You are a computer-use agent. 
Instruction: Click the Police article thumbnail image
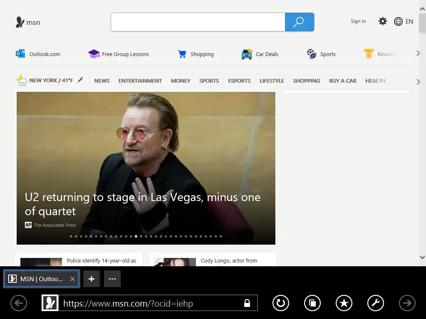point(41,262)
